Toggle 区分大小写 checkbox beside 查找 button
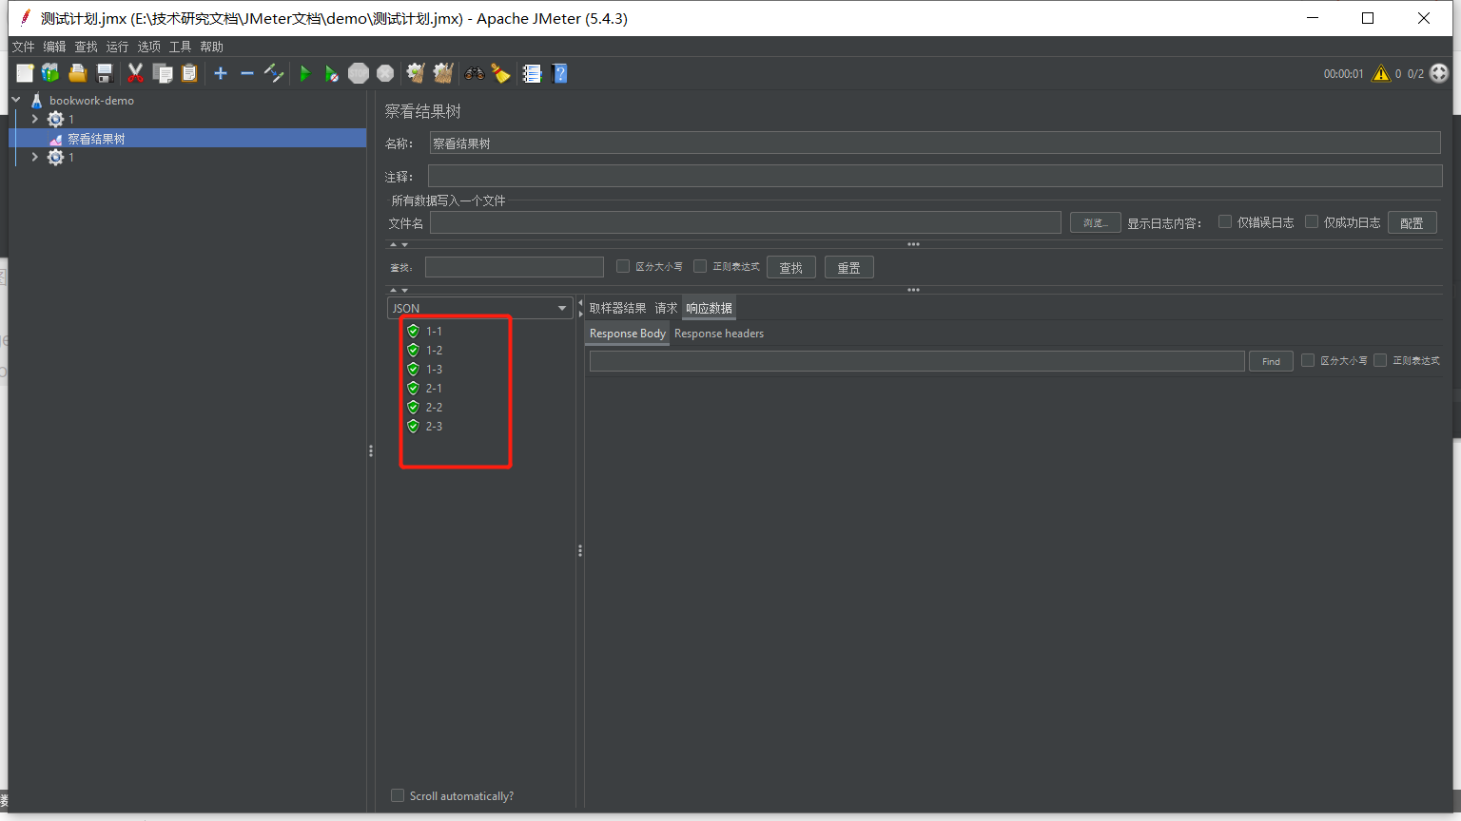Viewport: 1461px width, 821px height. coord(623,266)
